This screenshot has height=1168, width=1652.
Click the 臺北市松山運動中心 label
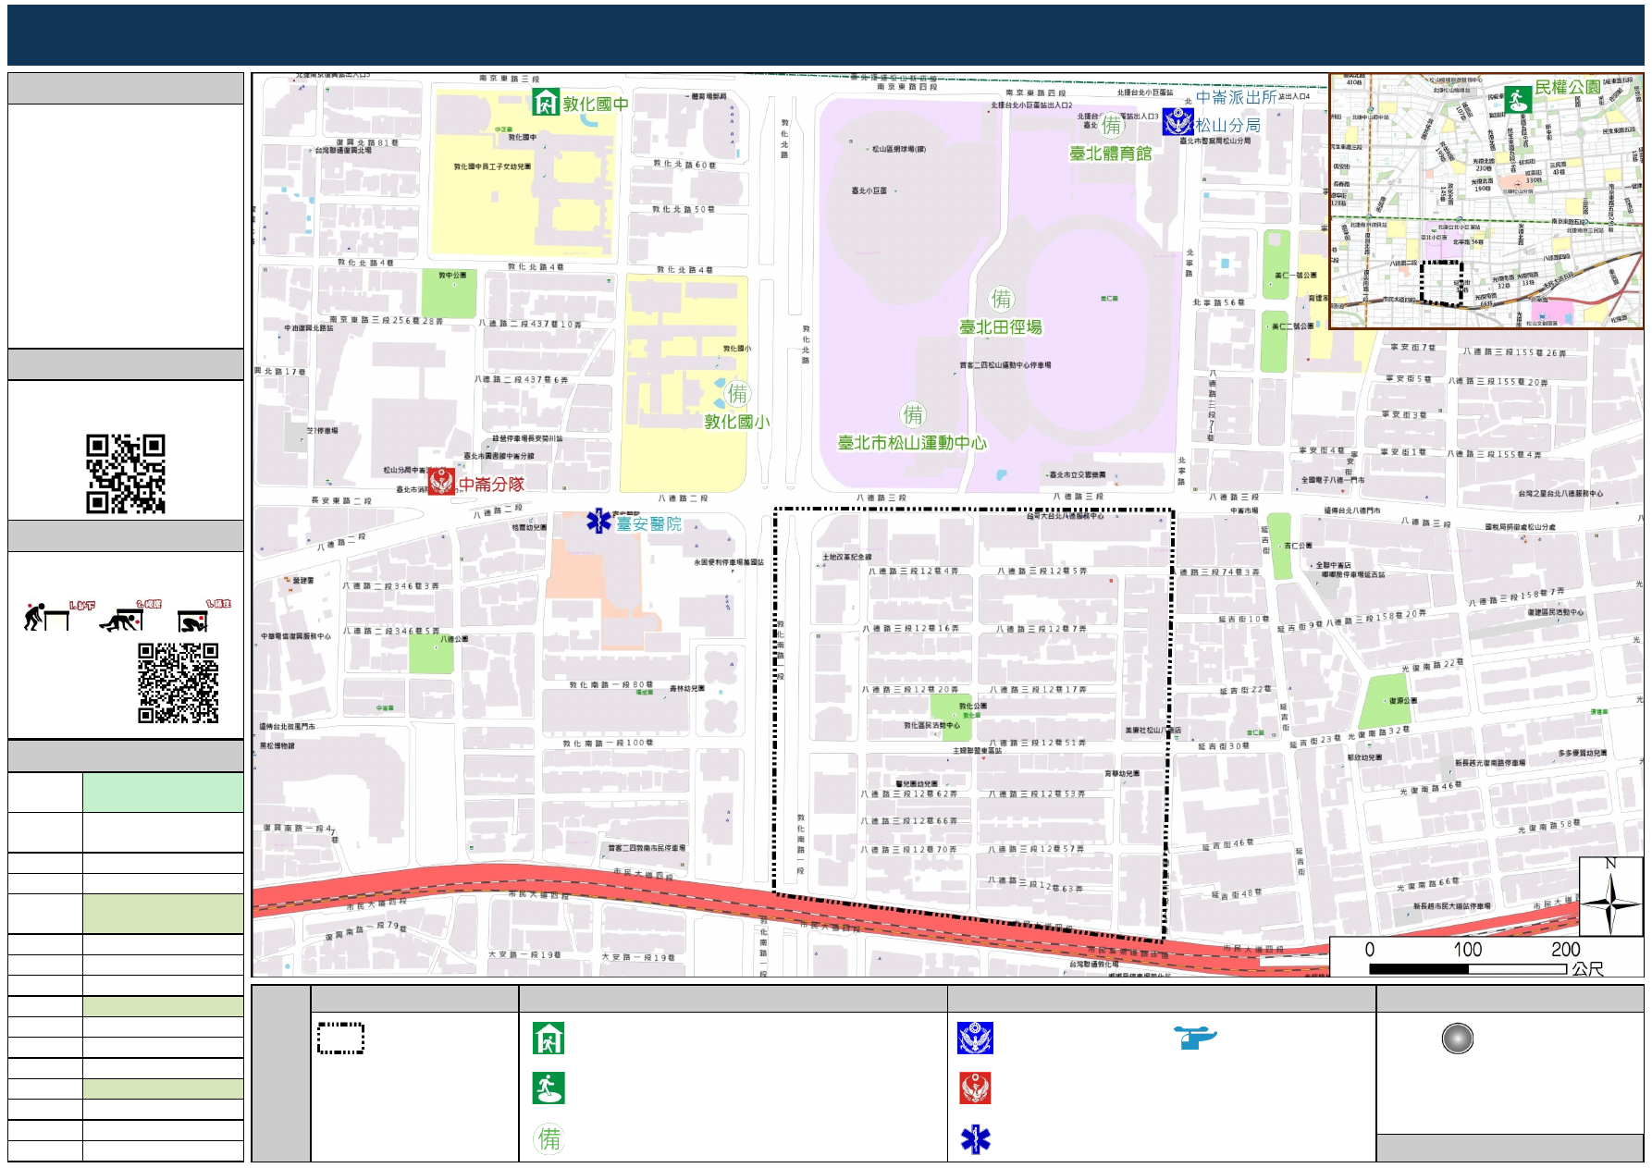tap(912, 443)
